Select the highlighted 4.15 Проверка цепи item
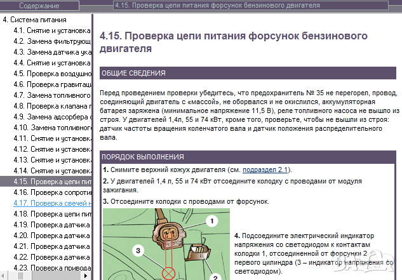Screen dimensions: 402x280 [x=53, y=182]
